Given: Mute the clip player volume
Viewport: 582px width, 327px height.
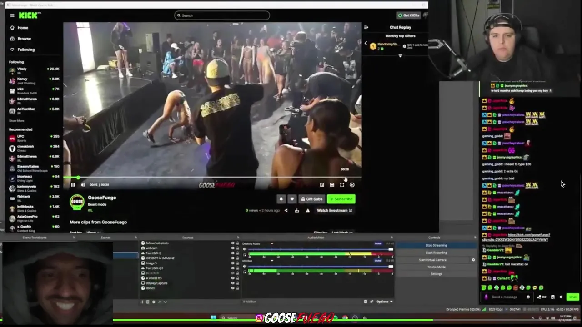Looking at the screenshot, I should click(83, 185).
